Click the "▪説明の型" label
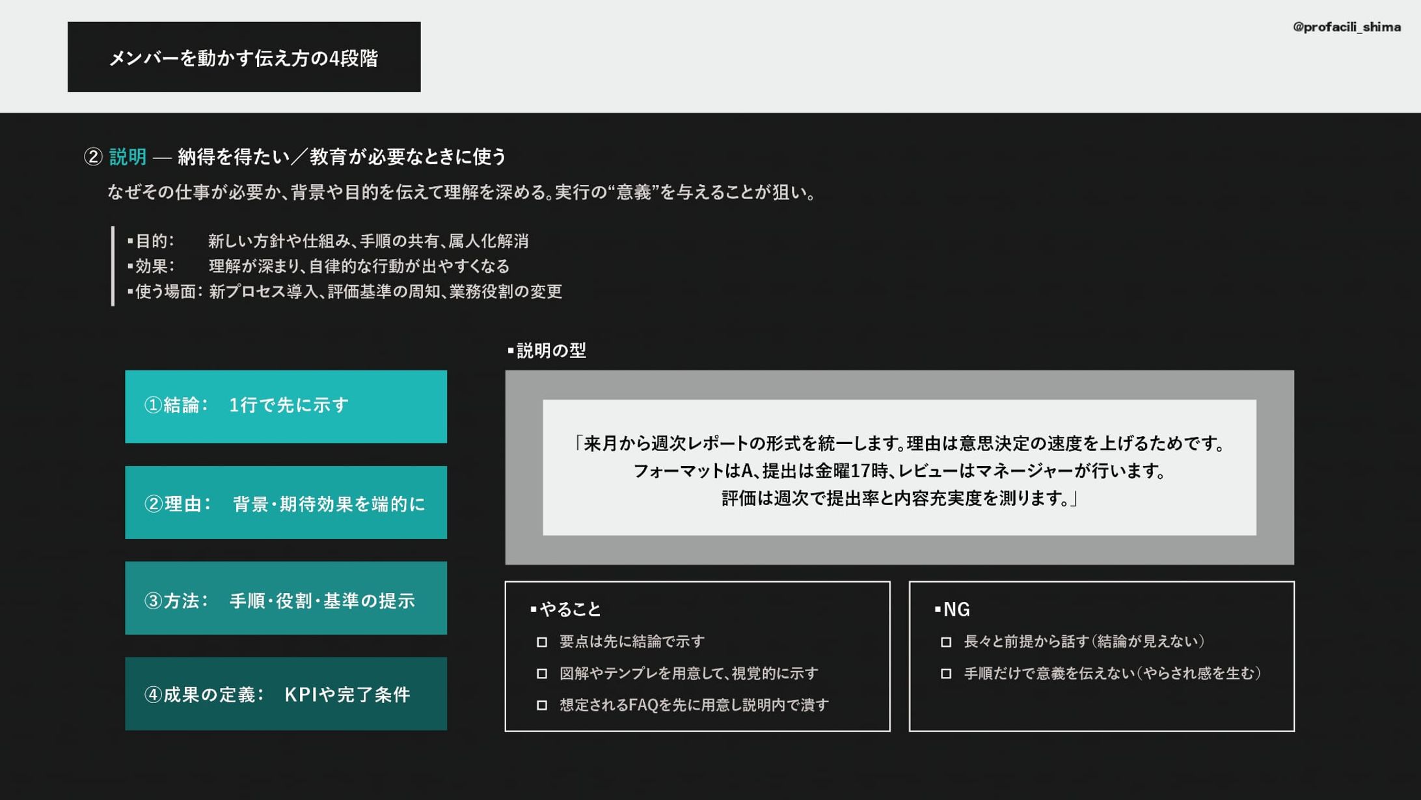This screenshot has width=1421, height=800. (x=547, y=351)
